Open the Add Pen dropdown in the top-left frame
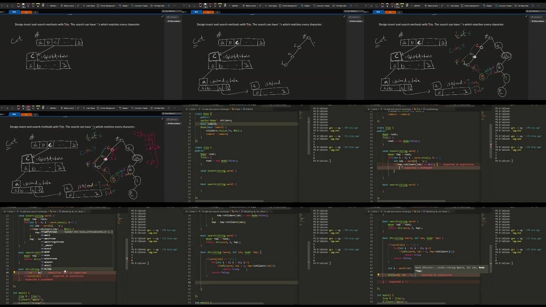 [53, 6]
